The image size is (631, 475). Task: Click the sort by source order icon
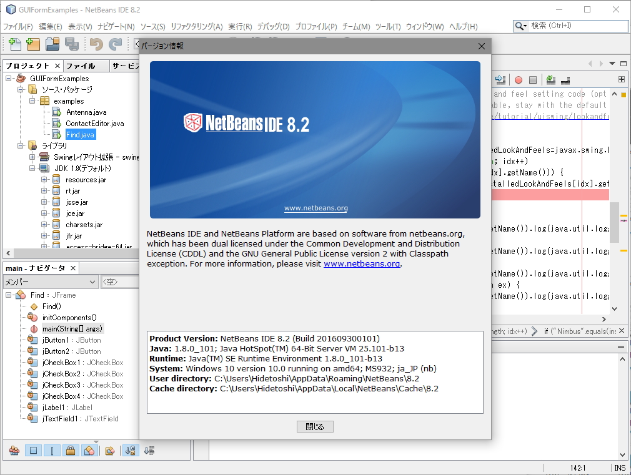coord(149,451)
